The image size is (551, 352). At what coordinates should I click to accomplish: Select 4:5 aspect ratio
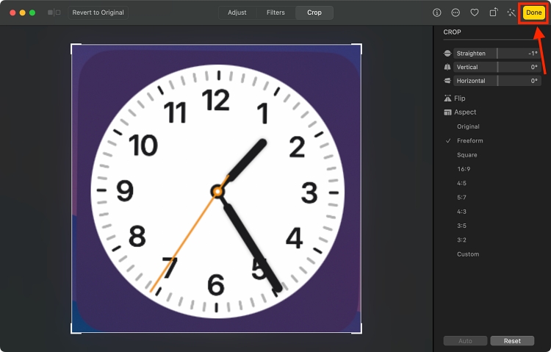coord(462,183)
